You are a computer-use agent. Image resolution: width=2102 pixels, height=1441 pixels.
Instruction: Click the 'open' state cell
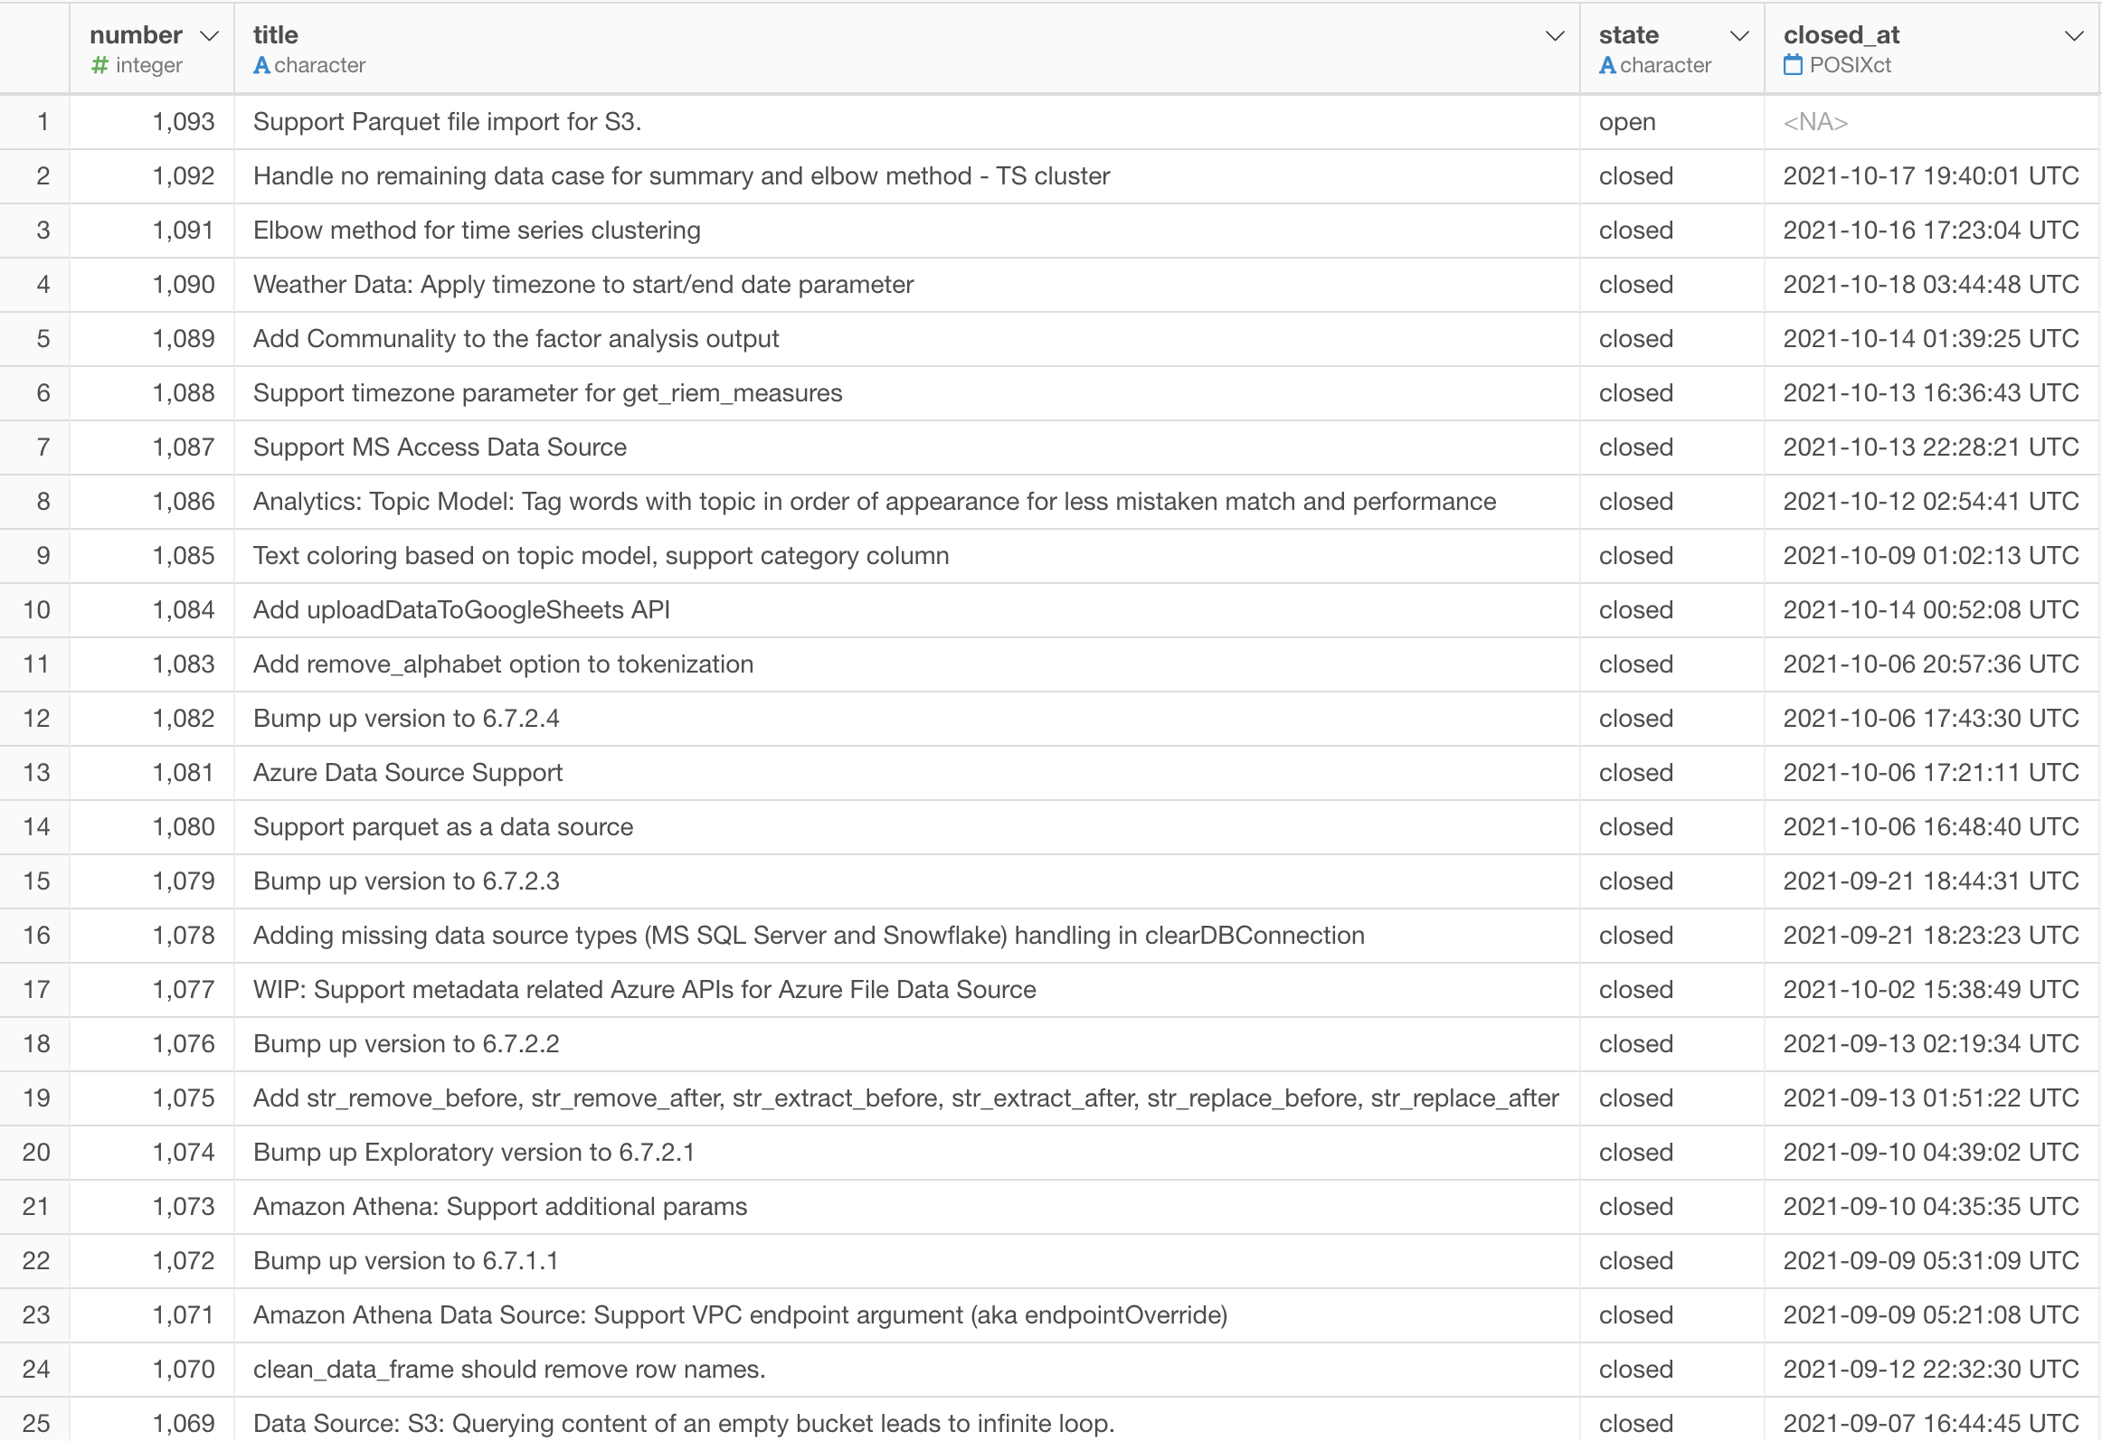pyautogui.click(x=1626, y=122)
